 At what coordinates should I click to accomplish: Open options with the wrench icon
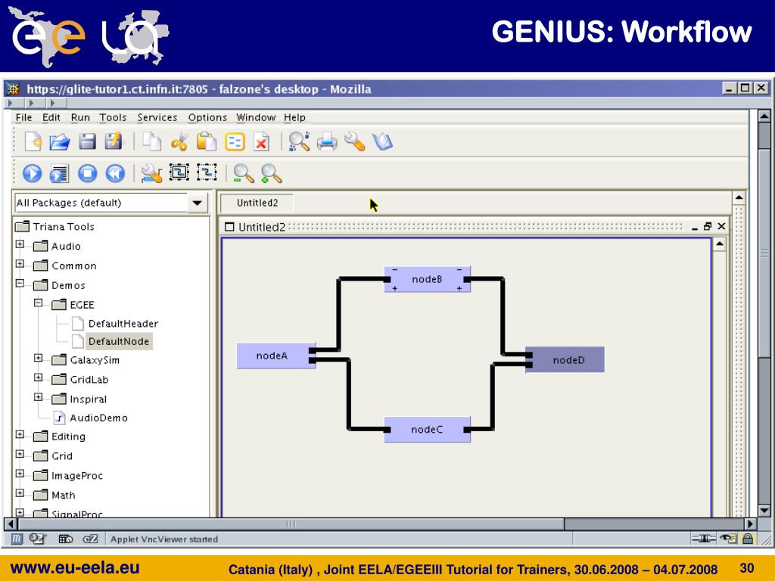pos(354,141)
